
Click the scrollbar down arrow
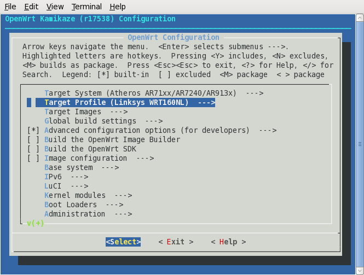pos(360,271)
